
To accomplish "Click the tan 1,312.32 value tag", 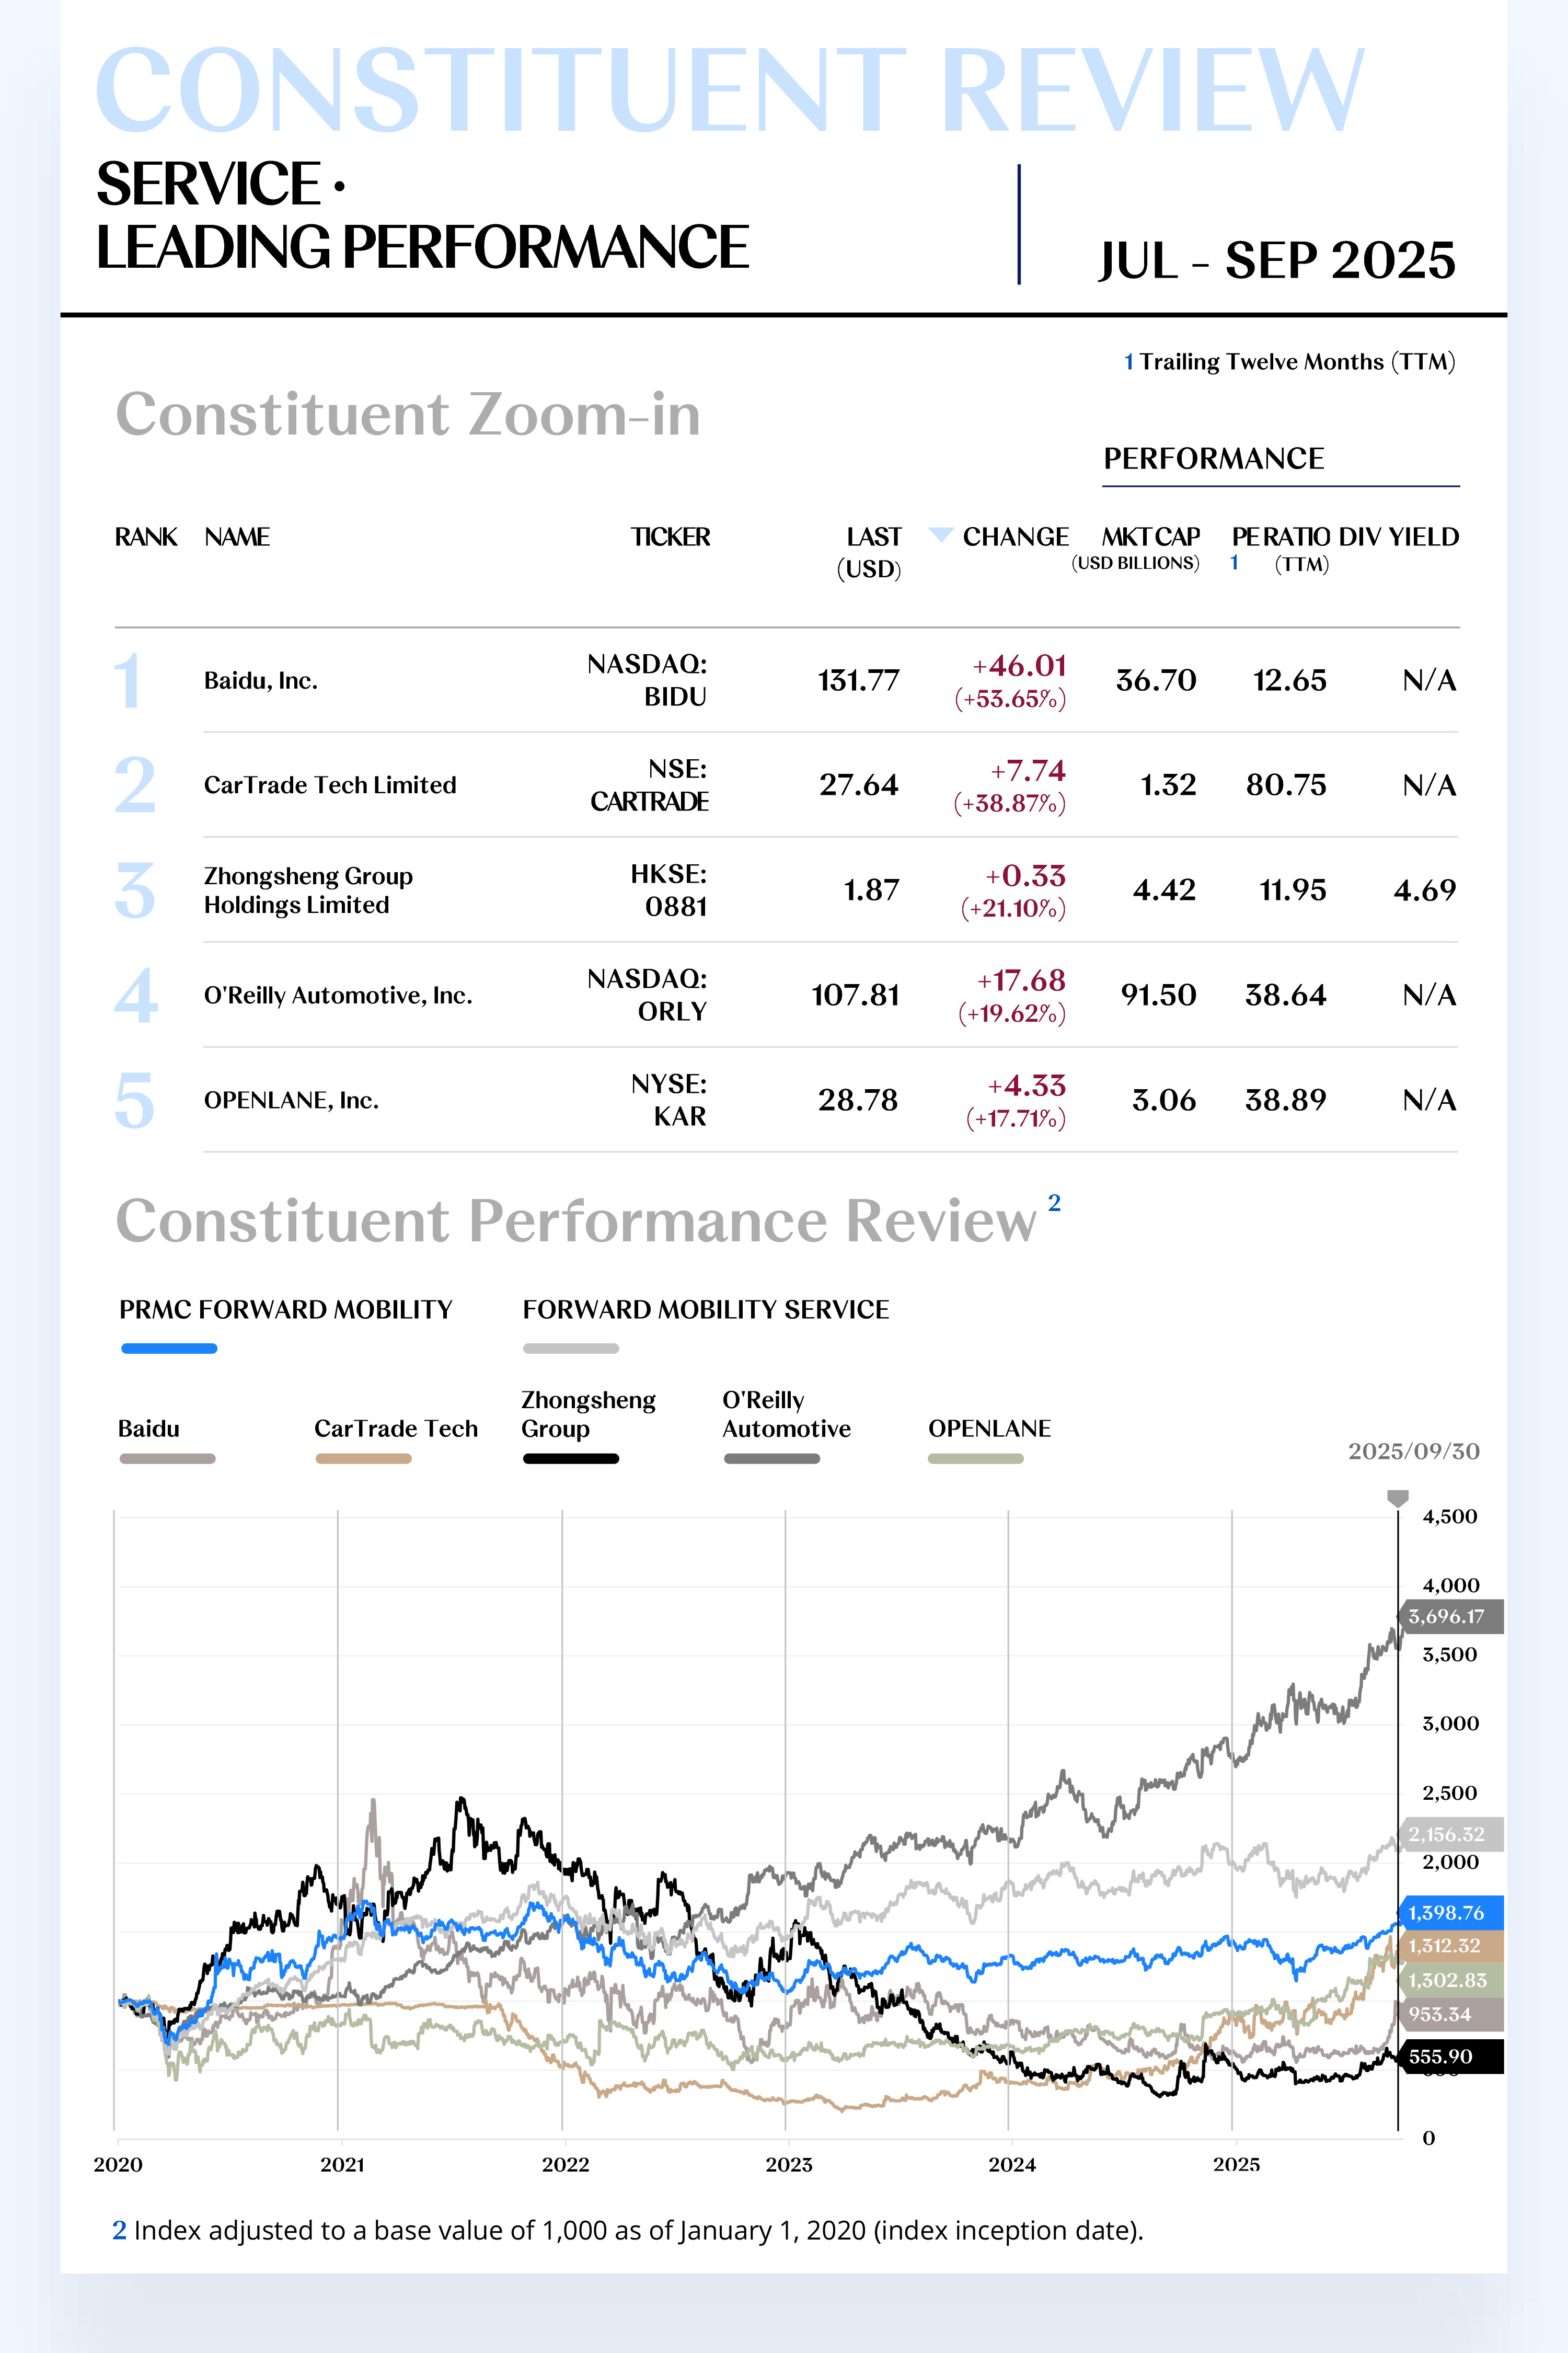I will (1449, 1946).
